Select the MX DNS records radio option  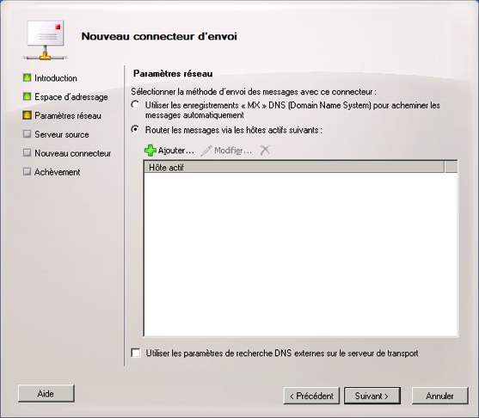tap(135, 105)
